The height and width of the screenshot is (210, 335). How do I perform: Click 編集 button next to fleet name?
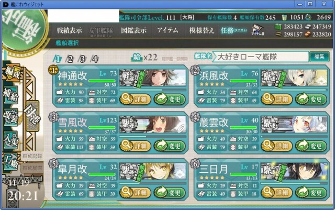point(319,57)
